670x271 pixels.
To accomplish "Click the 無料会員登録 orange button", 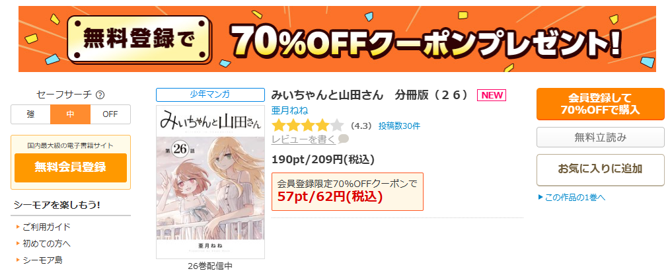I will (x=71, y=168).
